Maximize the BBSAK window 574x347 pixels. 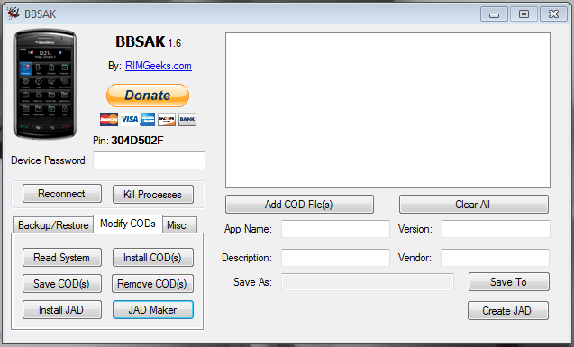[x=524, y=14]
